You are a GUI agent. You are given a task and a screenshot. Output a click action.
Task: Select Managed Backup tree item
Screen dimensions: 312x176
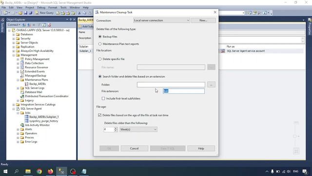pos(36,76)
